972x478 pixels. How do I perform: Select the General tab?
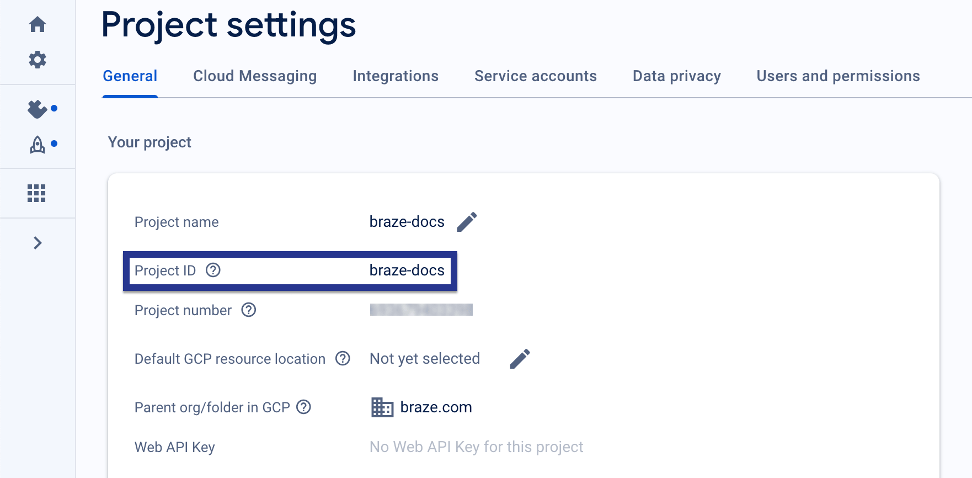coord(129,76)
